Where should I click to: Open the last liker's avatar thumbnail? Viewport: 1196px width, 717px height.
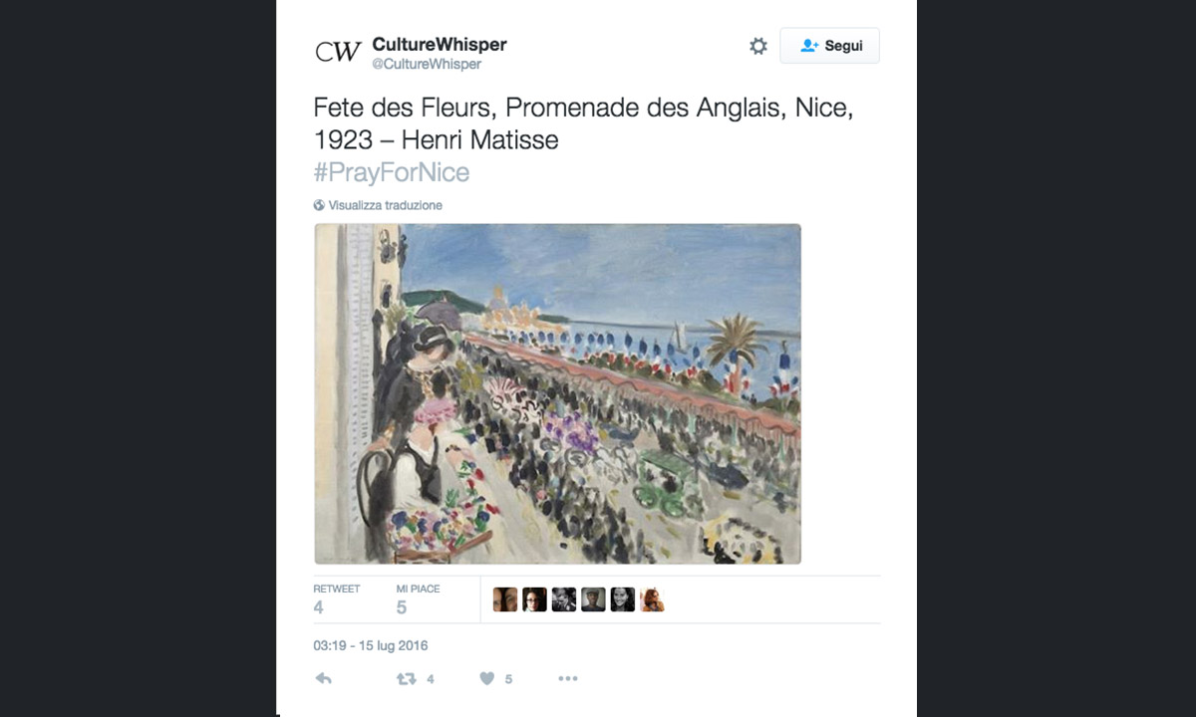click(x=652, y=599)
